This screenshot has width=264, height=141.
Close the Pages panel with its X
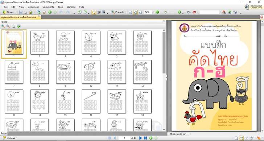point(164,21)
